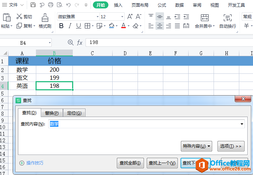
Task: Switch to 替换(P) tab in dialog
Action: point(52,113)
